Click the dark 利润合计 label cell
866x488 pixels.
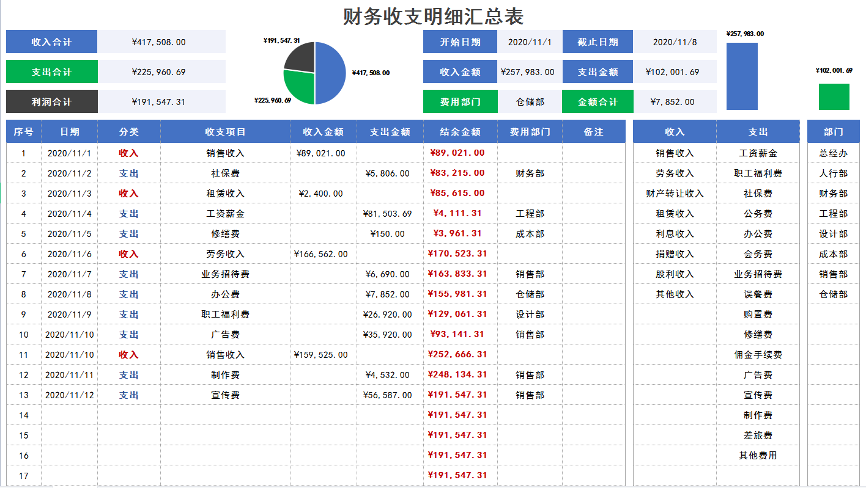[51, 101]
